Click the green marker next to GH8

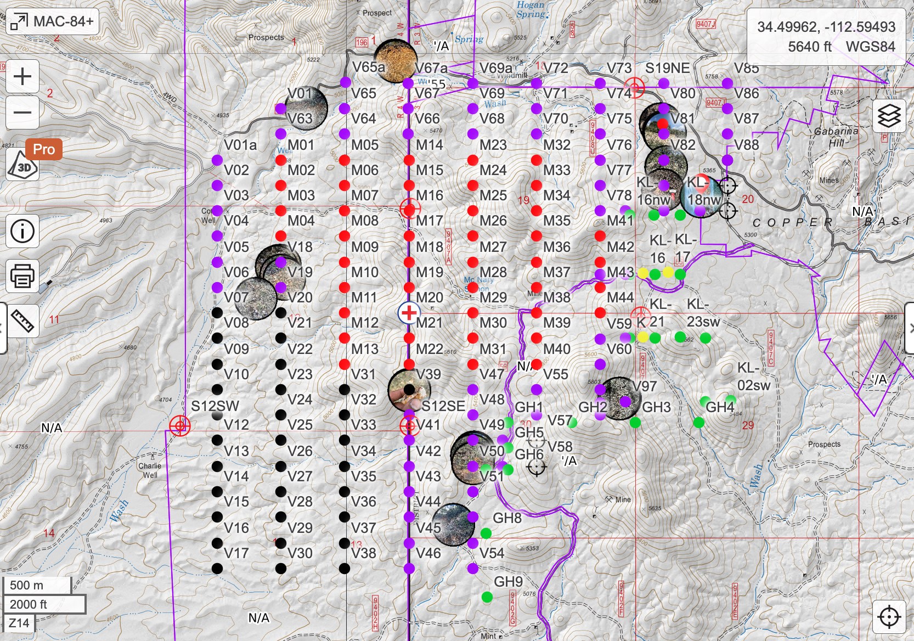[x=486, y=533]
